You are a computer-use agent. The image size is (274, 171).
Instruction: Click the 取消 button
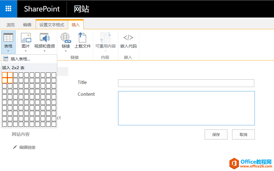coord(243,134)
